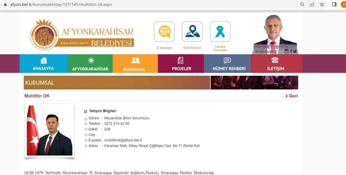The width and height of the screenshot is (346, 175).
Task: Open the Kent Rehberi map icon
Action: (x=192, y=32)
